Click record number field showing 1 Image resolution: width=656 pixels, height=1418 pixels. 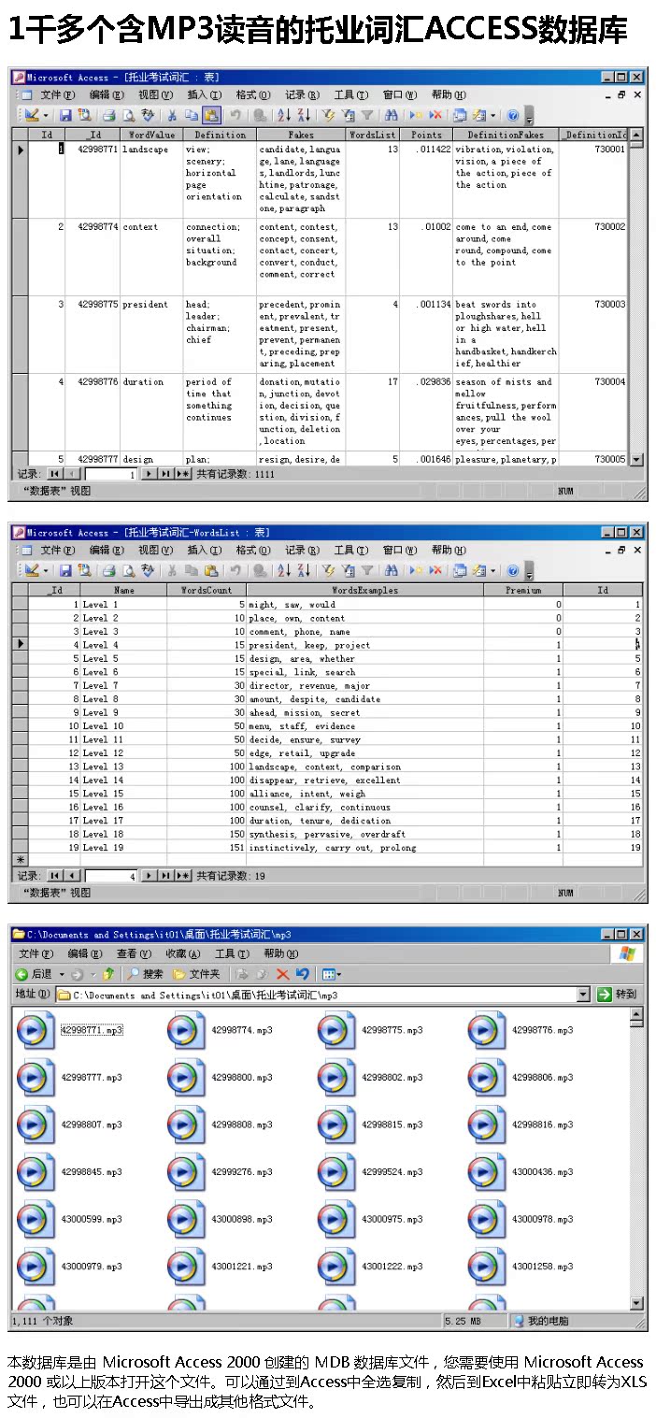tap(111, 474)
